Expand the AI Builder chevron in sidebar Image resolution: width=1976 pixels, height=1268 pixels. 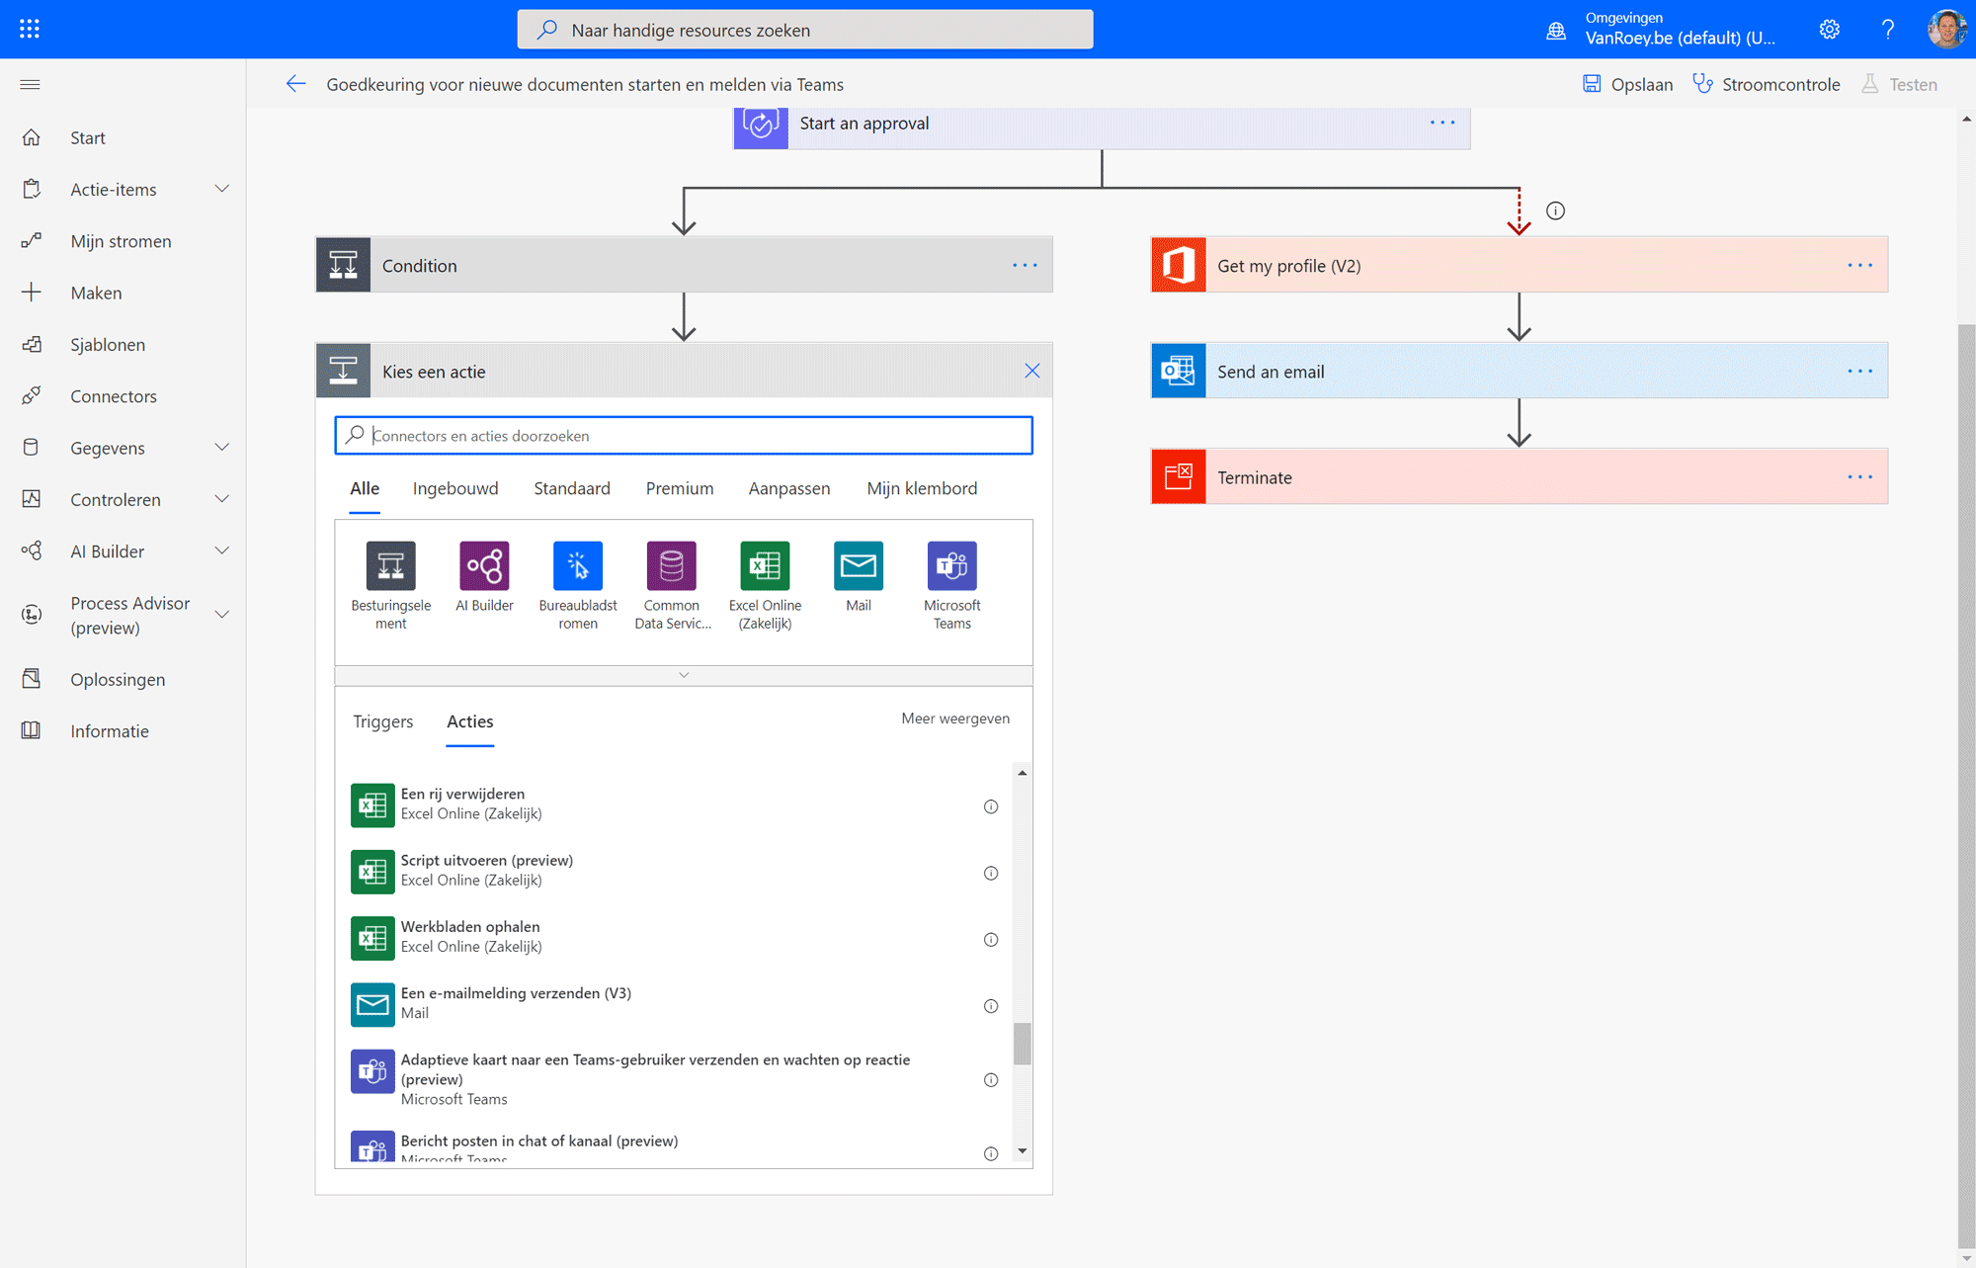222,550
